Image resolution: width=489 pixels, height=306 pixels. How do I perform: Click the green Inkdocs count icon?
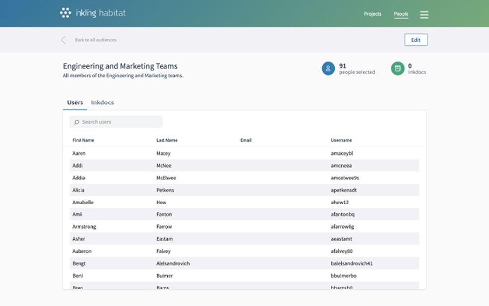(397, 69)
